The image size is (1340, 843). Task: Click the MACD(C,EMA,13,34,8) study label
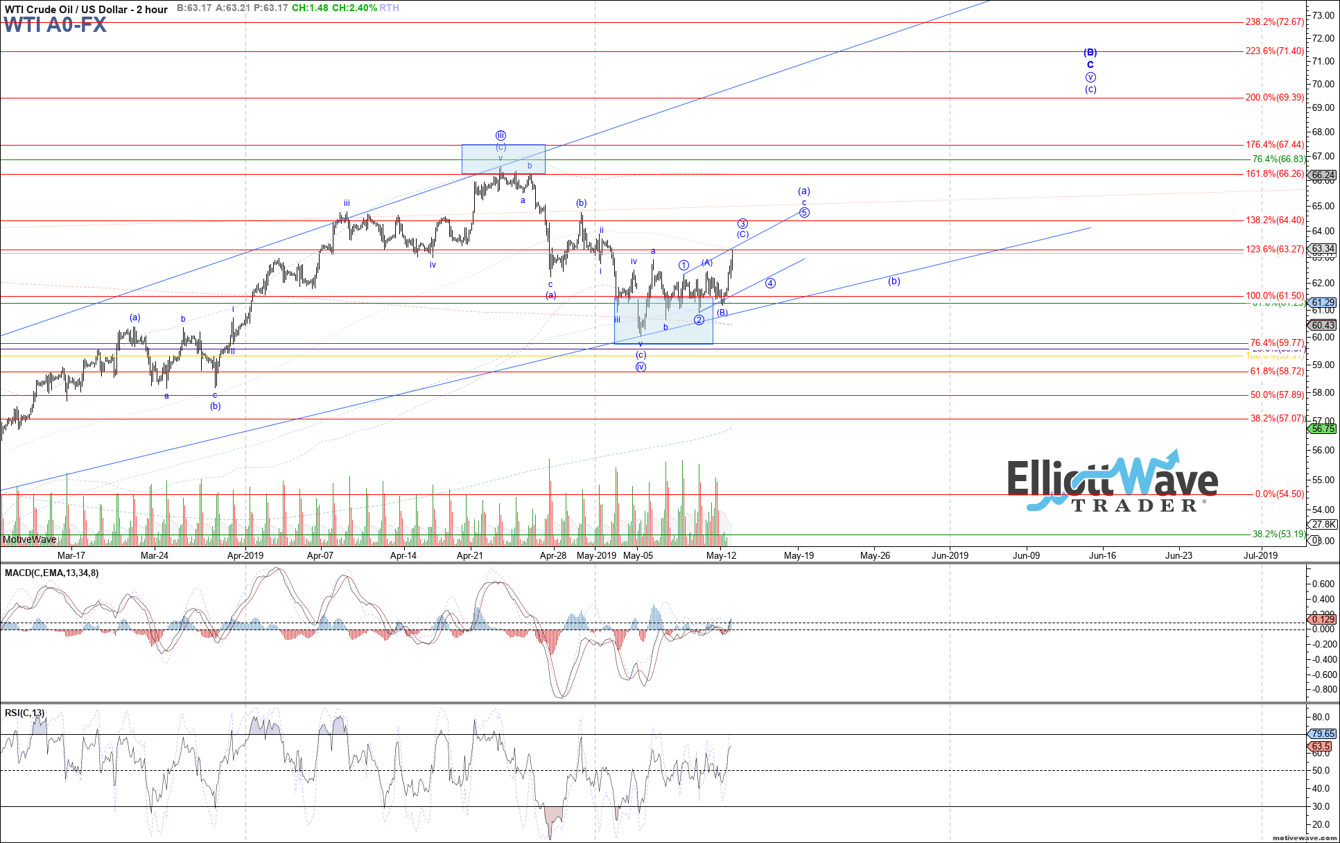tap(52, 573)
